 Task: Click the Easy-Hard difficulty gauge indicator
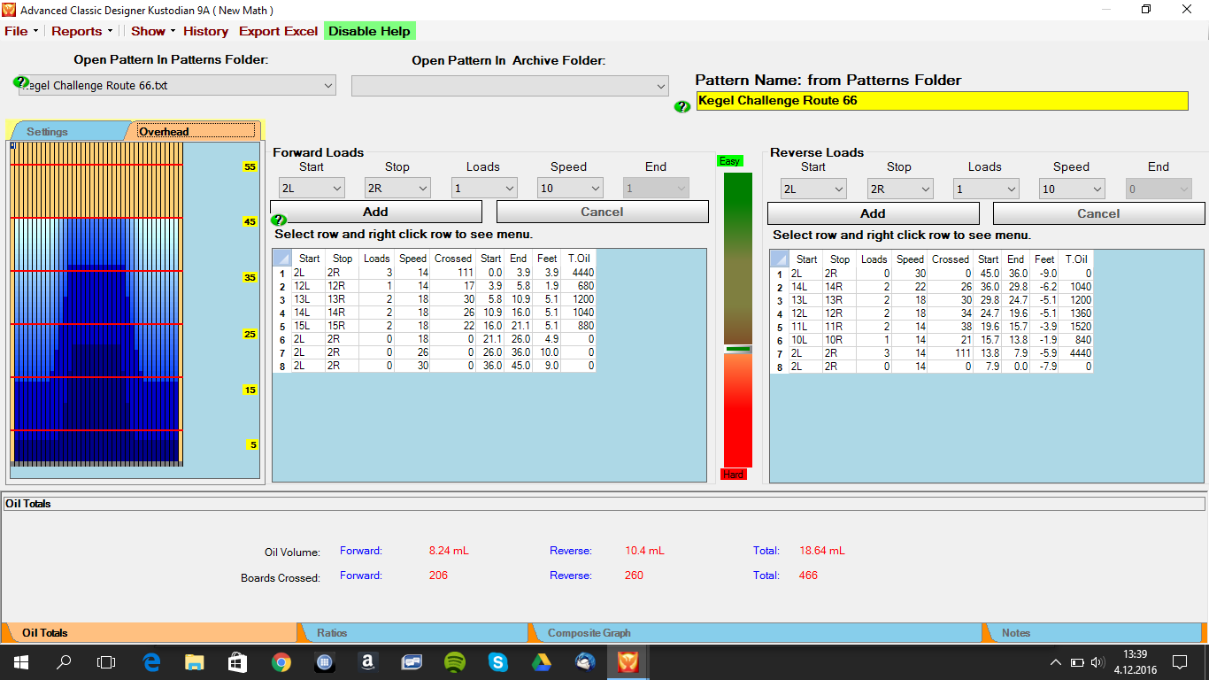[737, 349]
